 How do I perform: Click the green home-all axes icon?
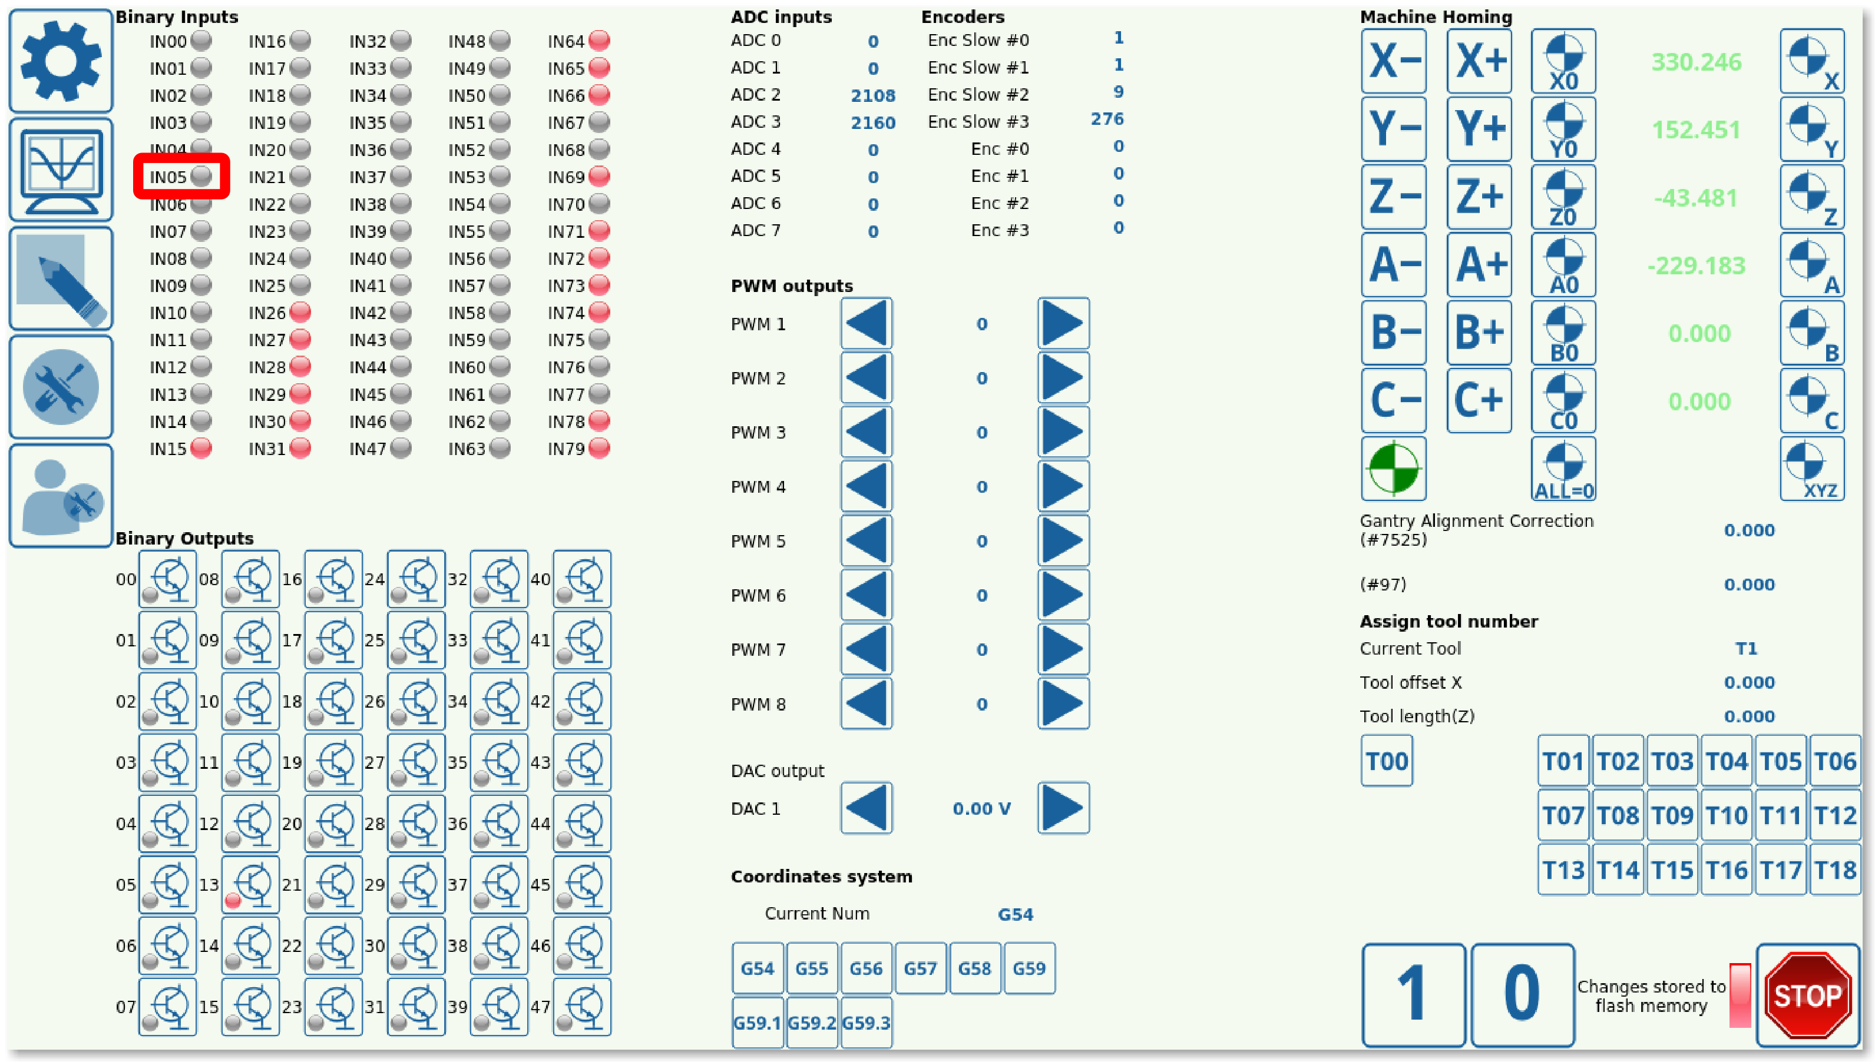point(1393,469)
